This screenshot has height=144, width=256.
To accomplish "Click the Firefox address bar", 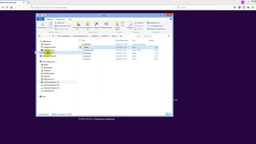I will pos(102,7).
